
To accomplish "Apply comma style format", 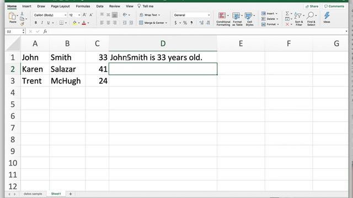I will click(x=191, y=23).
